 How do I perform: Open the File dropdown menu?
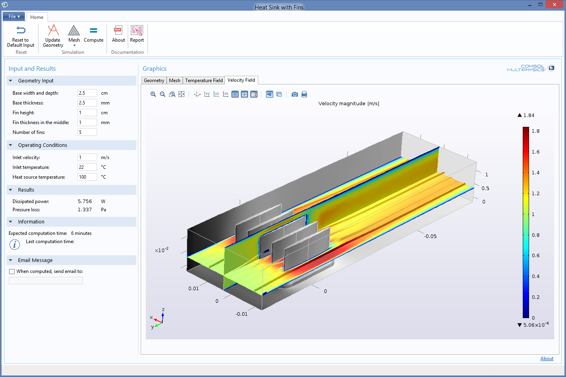(14, 16)
